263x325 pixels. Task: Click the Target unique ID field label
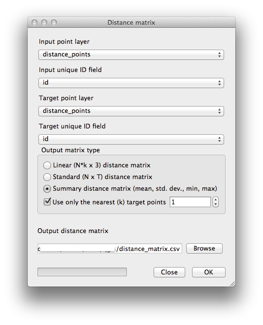pyautogui.click(x=72, y=126)
